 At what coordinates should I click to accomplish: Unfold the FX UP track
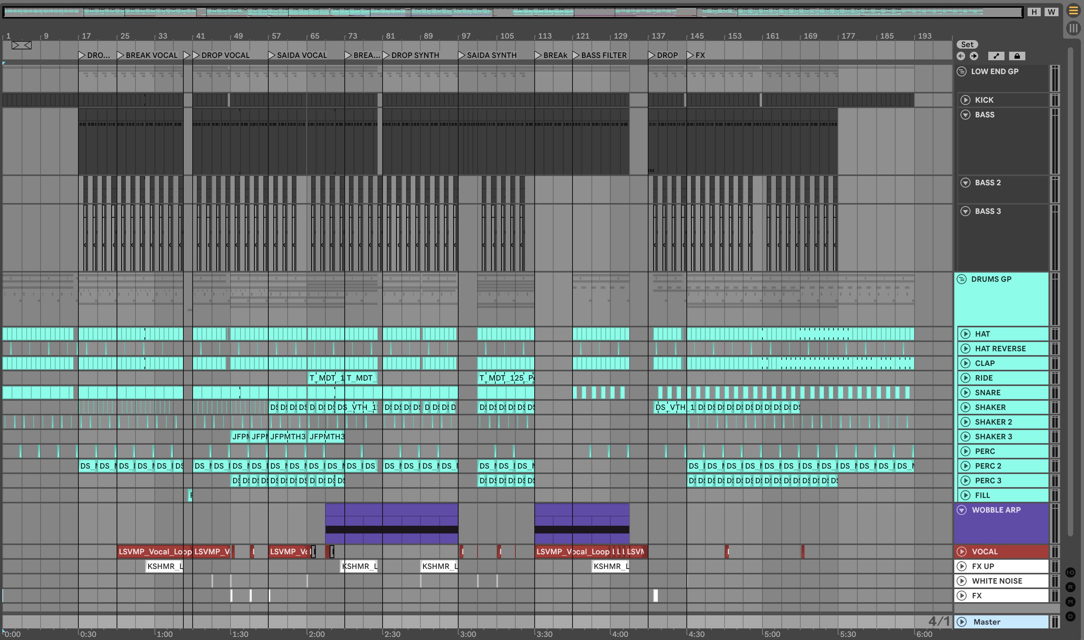tap(962, 566)
